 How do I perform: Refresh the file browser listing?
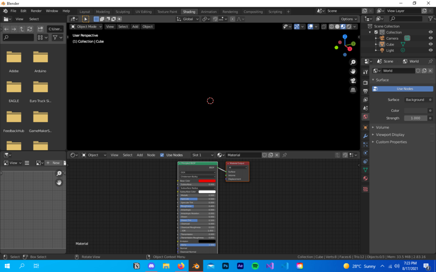[30, 29]
